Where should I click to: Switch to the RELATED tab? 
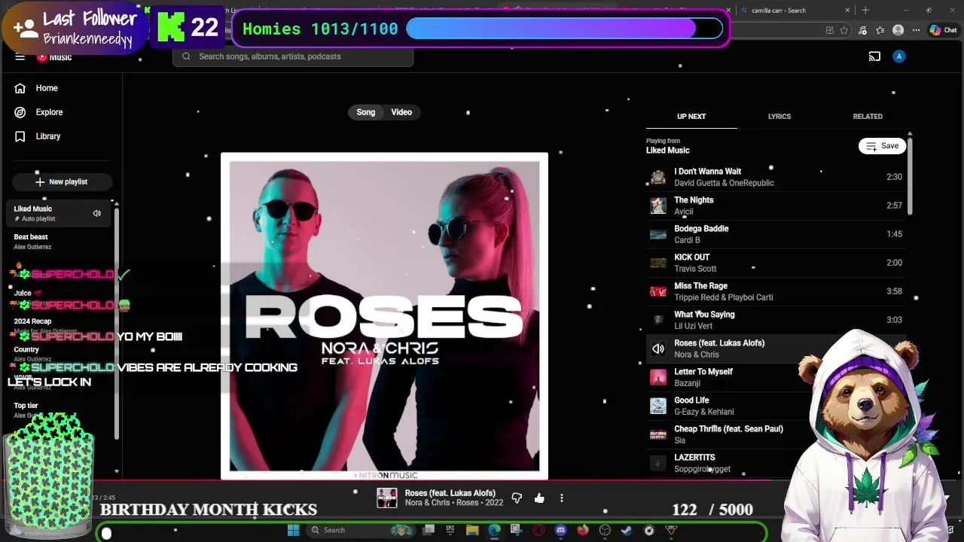tap(868, 117)
